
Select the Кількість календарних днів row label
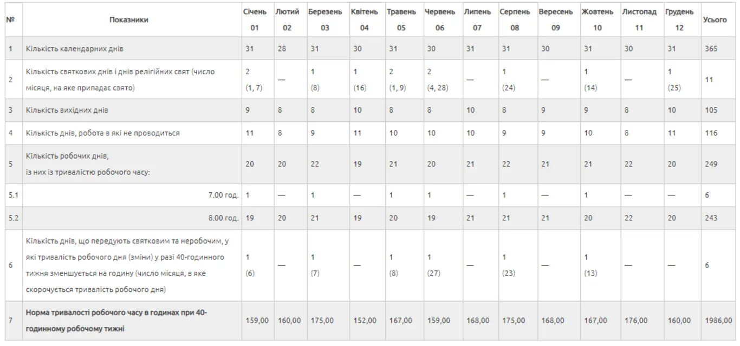(x=75, y=49)
